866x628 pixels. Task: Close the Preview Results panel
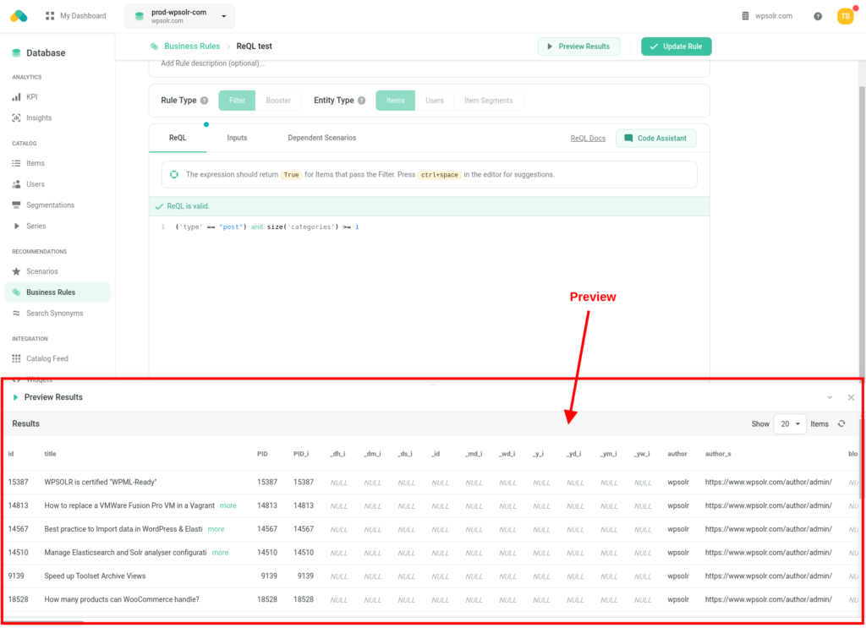[x=851, y=397]
